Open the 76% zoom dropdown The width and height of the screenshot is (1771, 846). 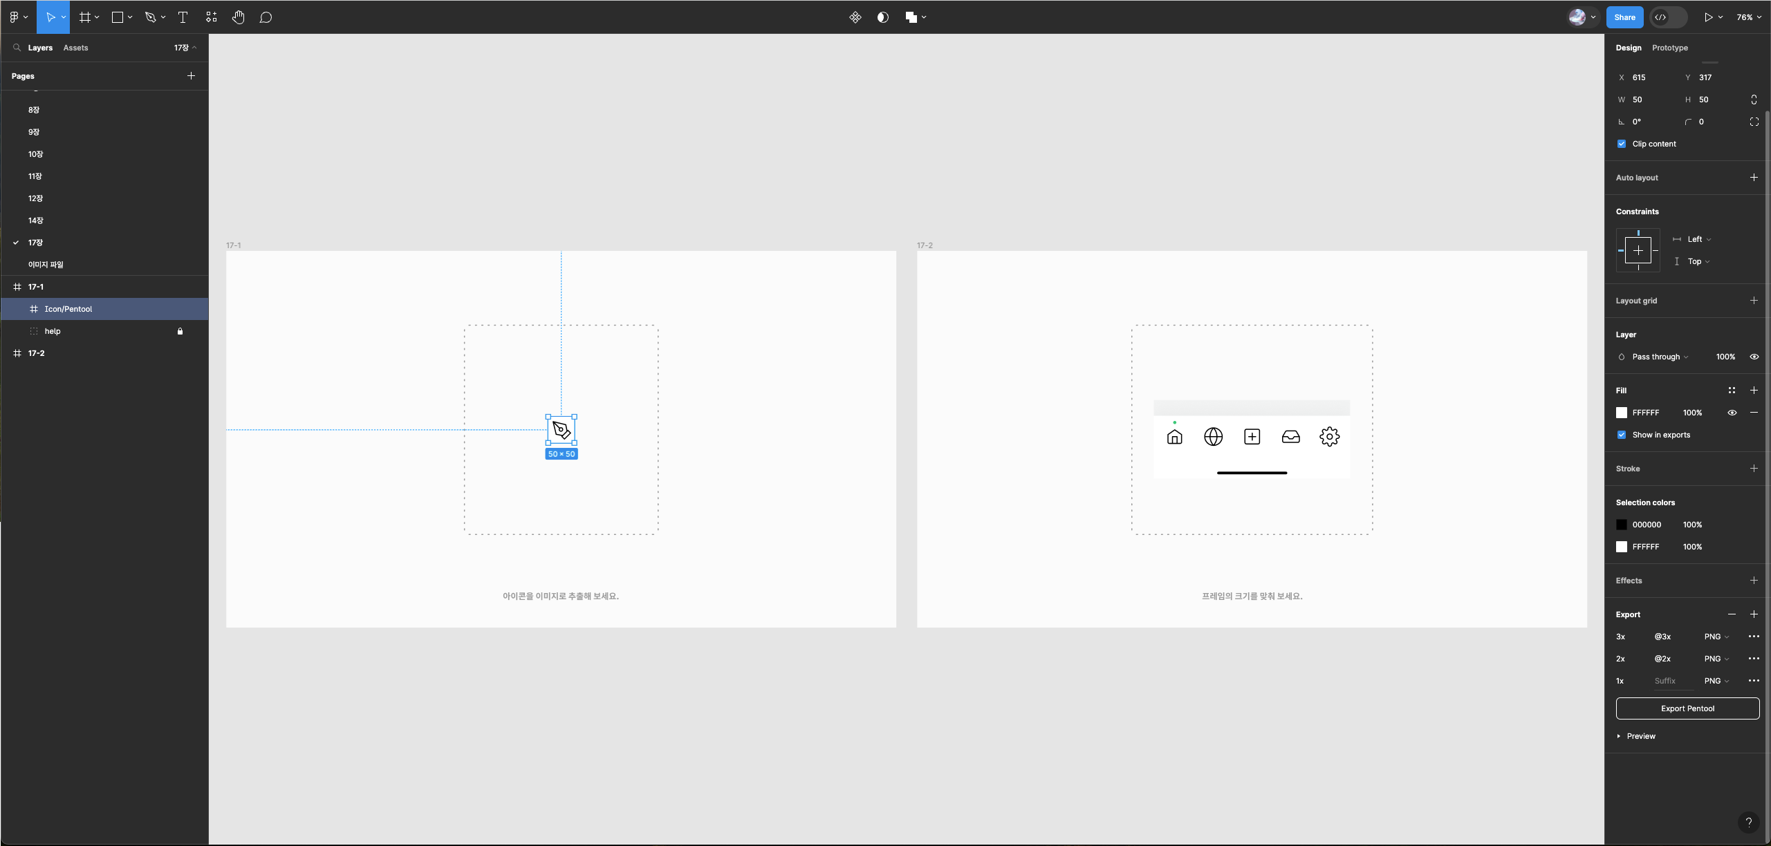(x=1748, y=17)
